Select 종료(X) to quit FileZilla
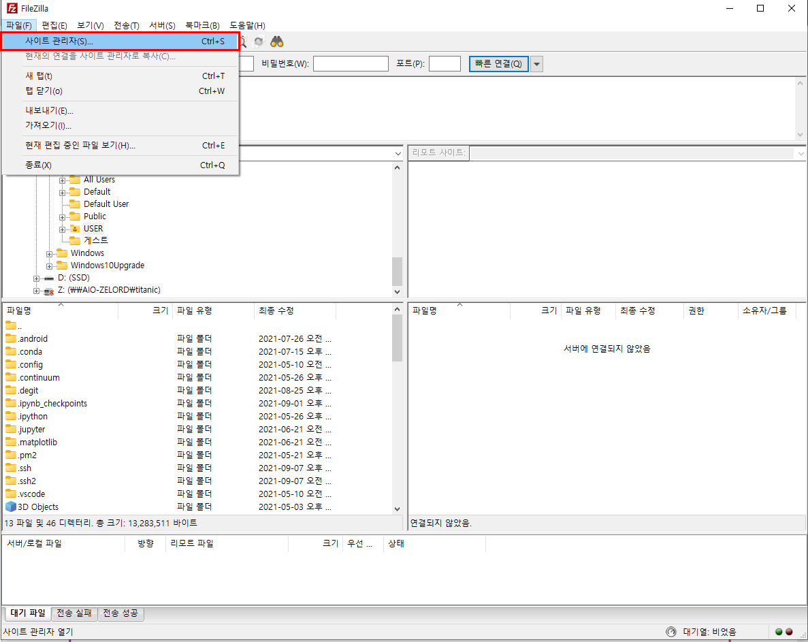The image size is (808, 642). [x=120, y=165]
